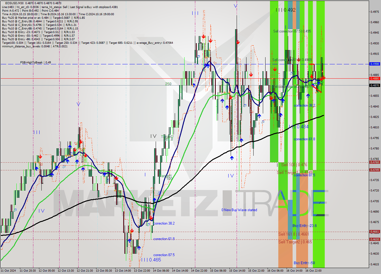The height and width of the screenshot is (274, 381).
Task: Click the 'Sell correction 38.2 | 0.4871' label
Action: (x=292, y=87)
